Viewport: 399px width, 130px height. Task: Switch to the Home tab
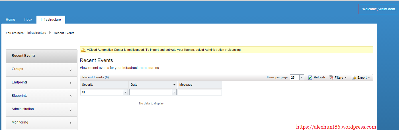(10, 20)
